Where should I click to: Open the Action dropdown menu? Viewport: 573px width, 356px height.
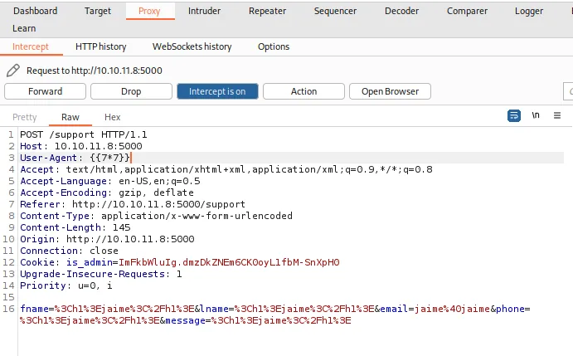[303, 91]
